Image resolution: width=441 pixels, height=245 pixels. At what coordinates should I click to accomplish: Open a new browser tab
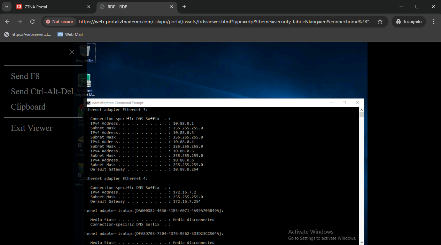pos(184,7)
